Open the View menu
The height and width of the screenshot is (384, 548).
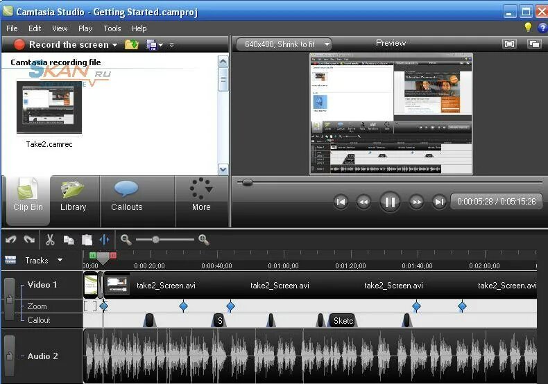60,28
